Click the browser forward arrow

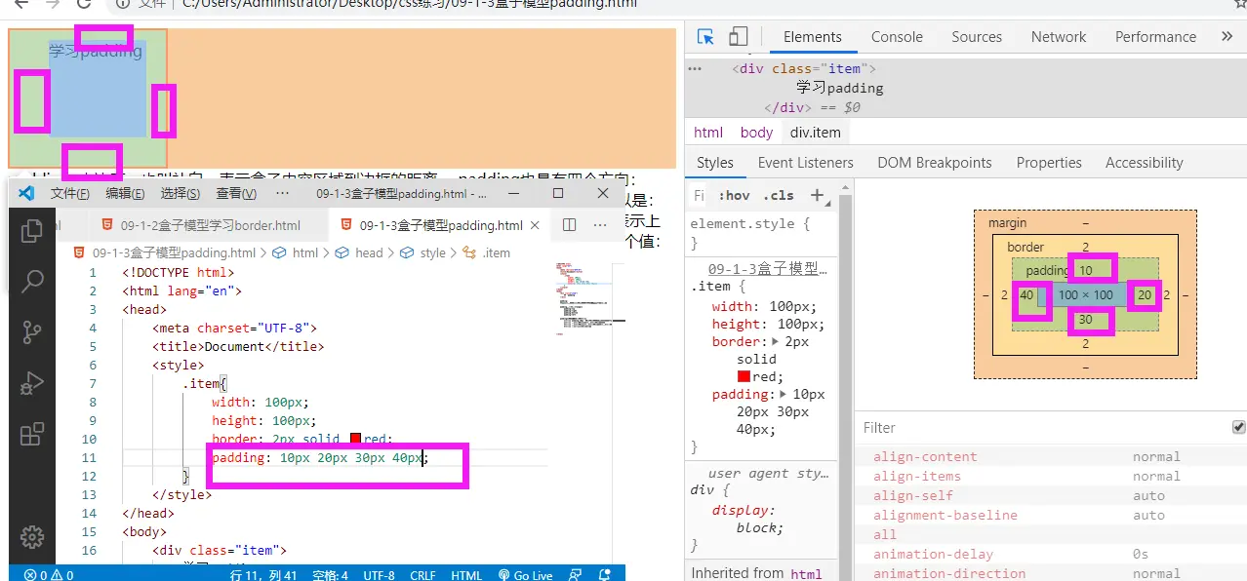pyautogui.click(x=53, y=4)
